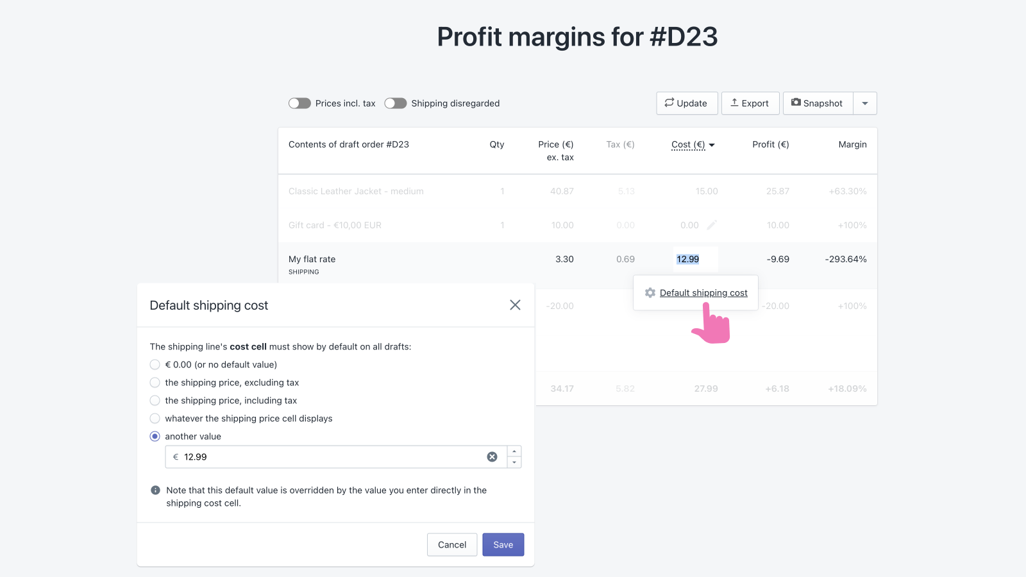This screenshot has width=1026, height=577.
Task: Click the Snapshot camera icon
Action: tap(796, 103)
